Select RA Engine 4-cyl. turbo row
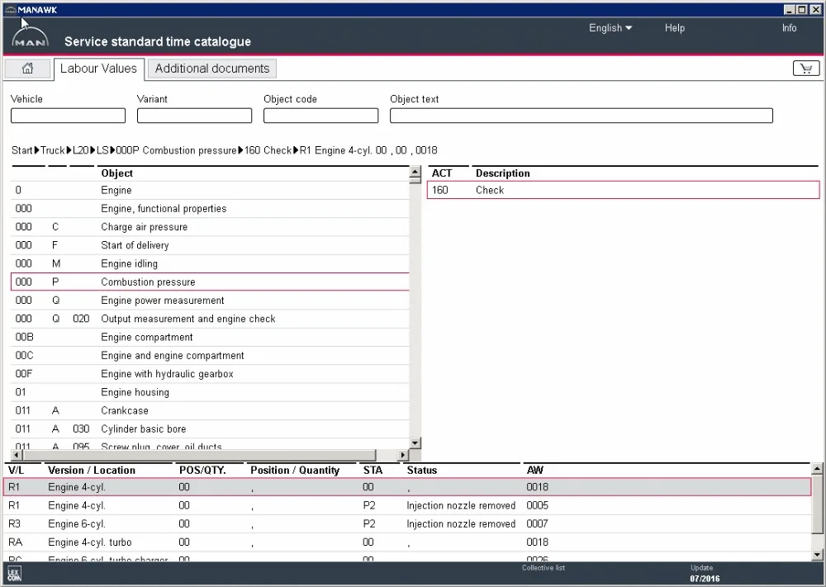 coord(407,542)
